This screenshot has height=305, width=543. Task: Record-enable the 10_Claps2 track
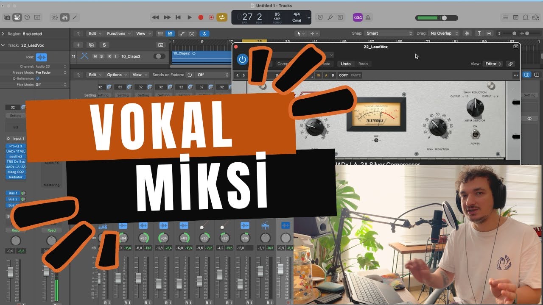(109, 56)
